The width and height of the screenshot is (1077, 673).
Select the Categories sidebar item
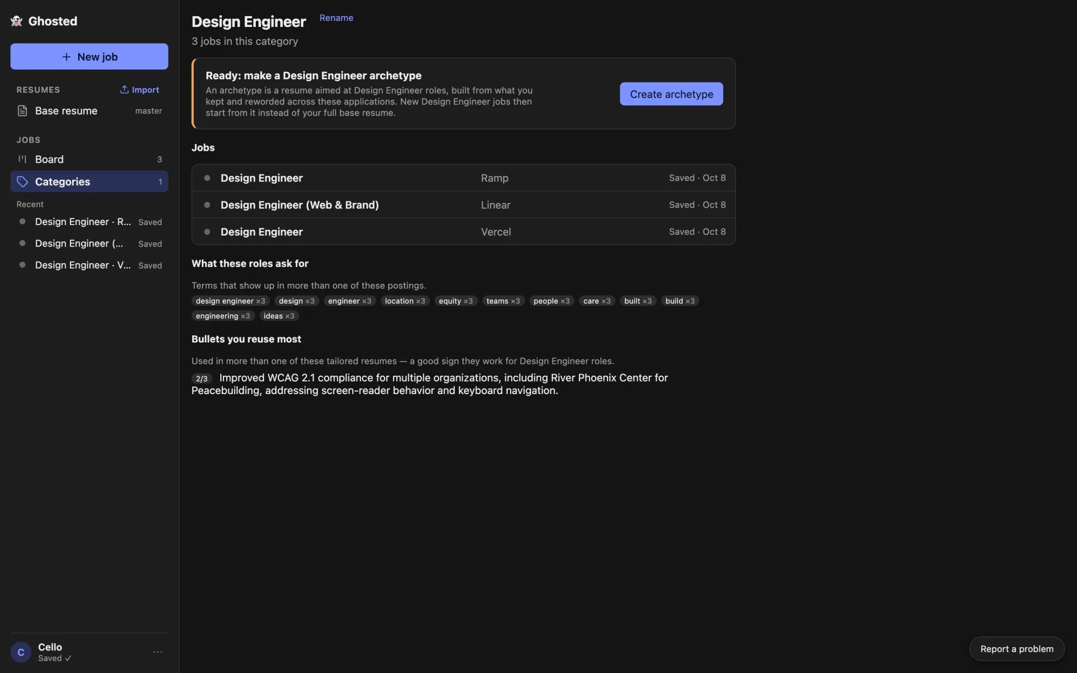point(89,181)
